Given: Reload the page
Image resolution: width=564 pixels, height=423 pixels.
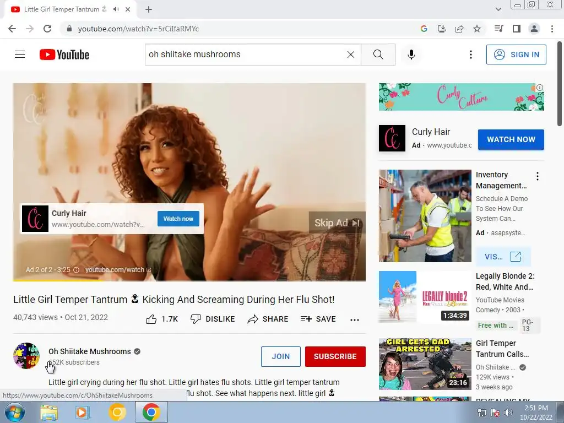Looking at the screenshot, I should coord(47,29).
